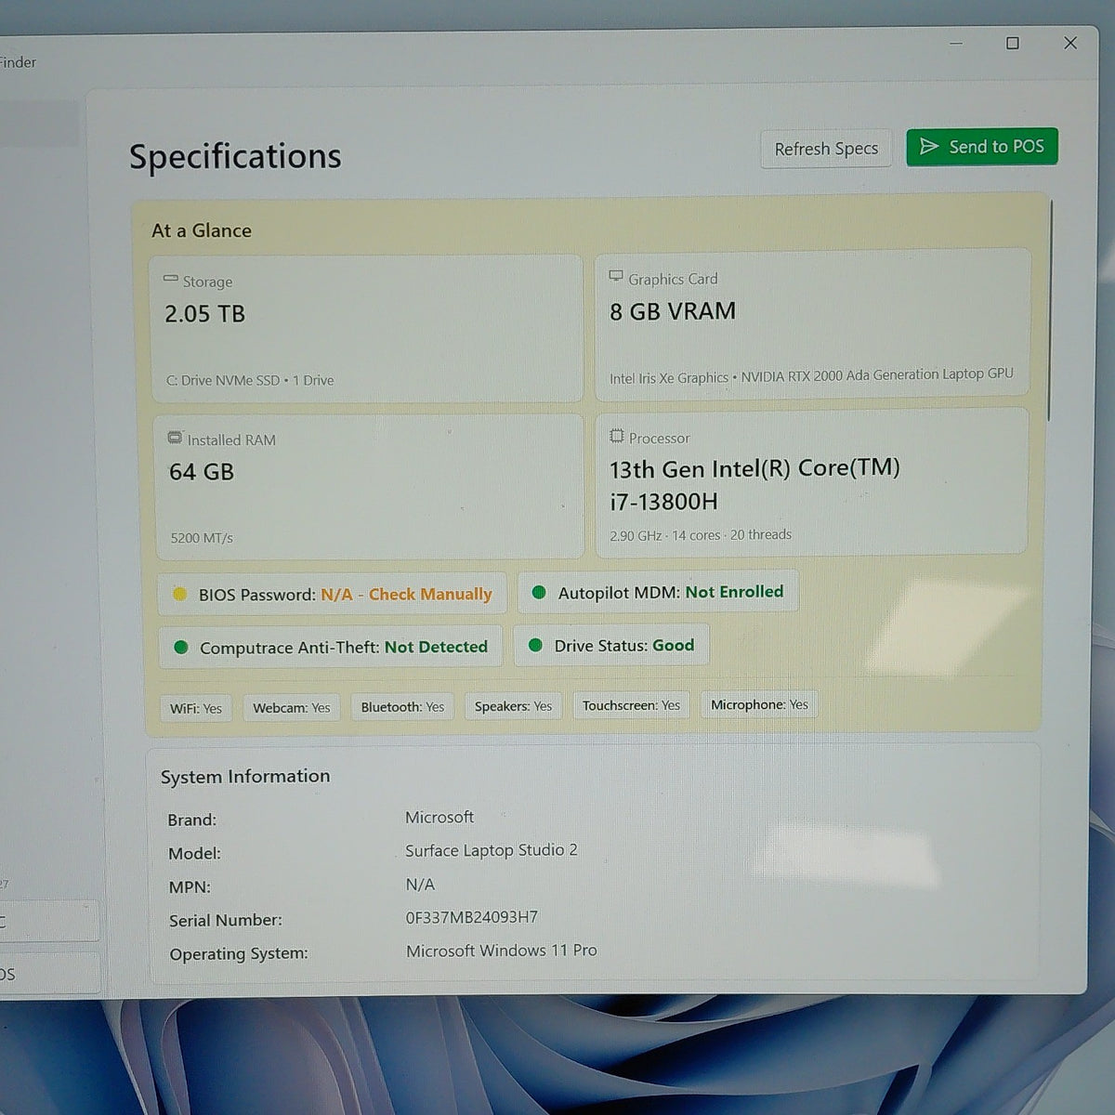The image size is (1115, 1115).
Task: Click the '2.90 GHz · 14 cores · 20 threads' text
Action: tap(701, 535)
